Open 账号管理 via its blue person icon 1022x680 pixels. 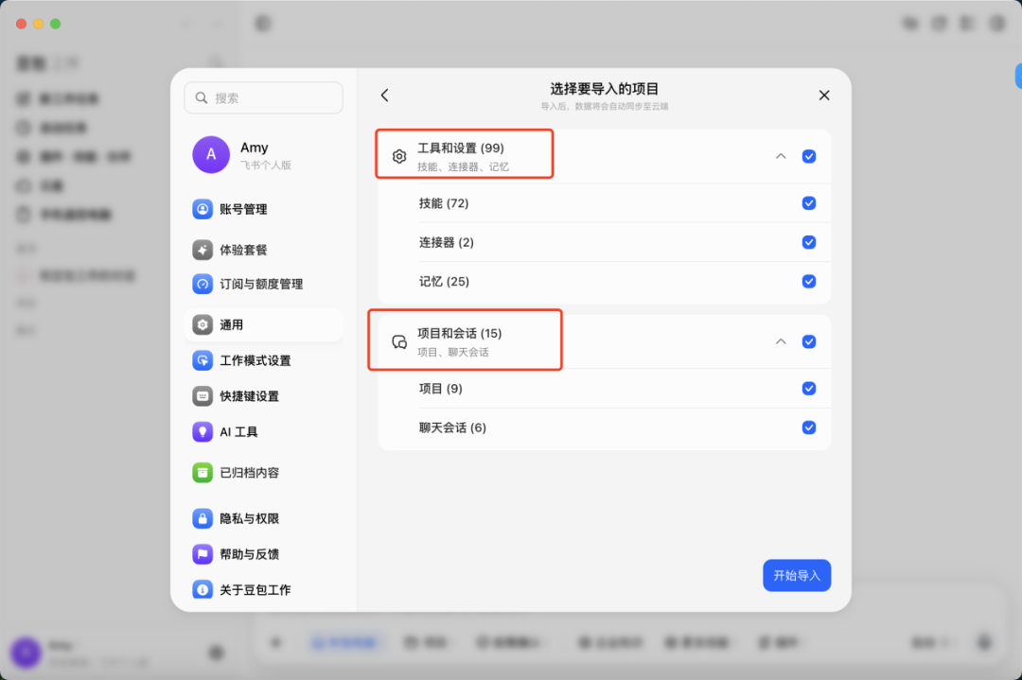click(203, 209)
